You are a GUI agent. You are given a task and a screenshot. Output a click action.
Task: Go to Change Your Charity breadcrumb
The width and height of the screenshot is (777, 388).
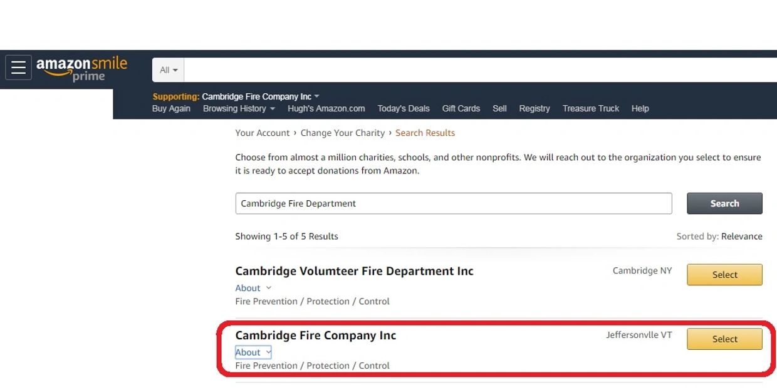tap(343, 133)
